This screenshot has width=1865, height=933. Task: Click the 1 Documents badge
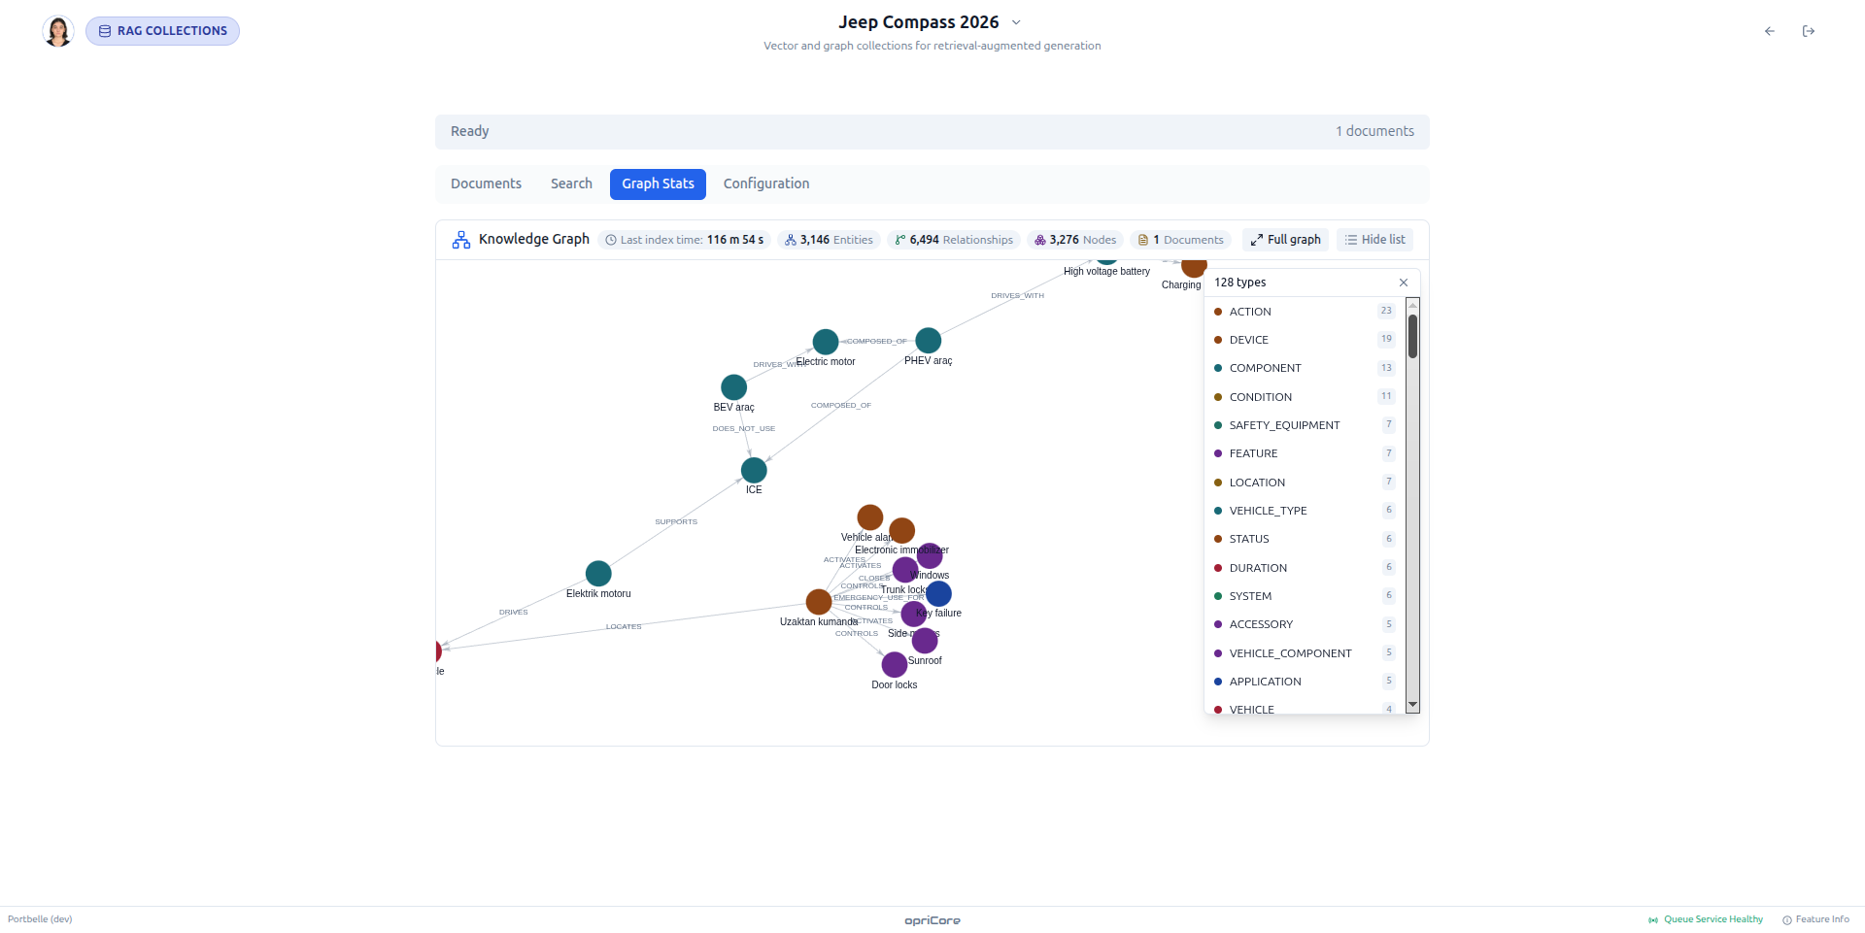(1180, 240)
